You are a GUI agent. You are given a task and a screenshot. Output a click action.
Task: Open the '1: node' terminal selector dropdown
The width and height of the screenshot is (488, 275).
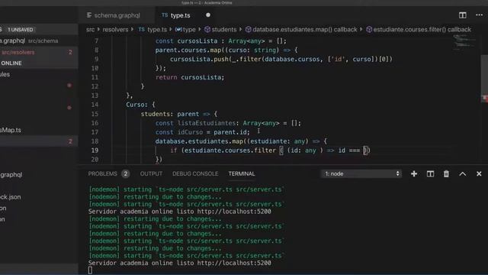coord(361,173)
